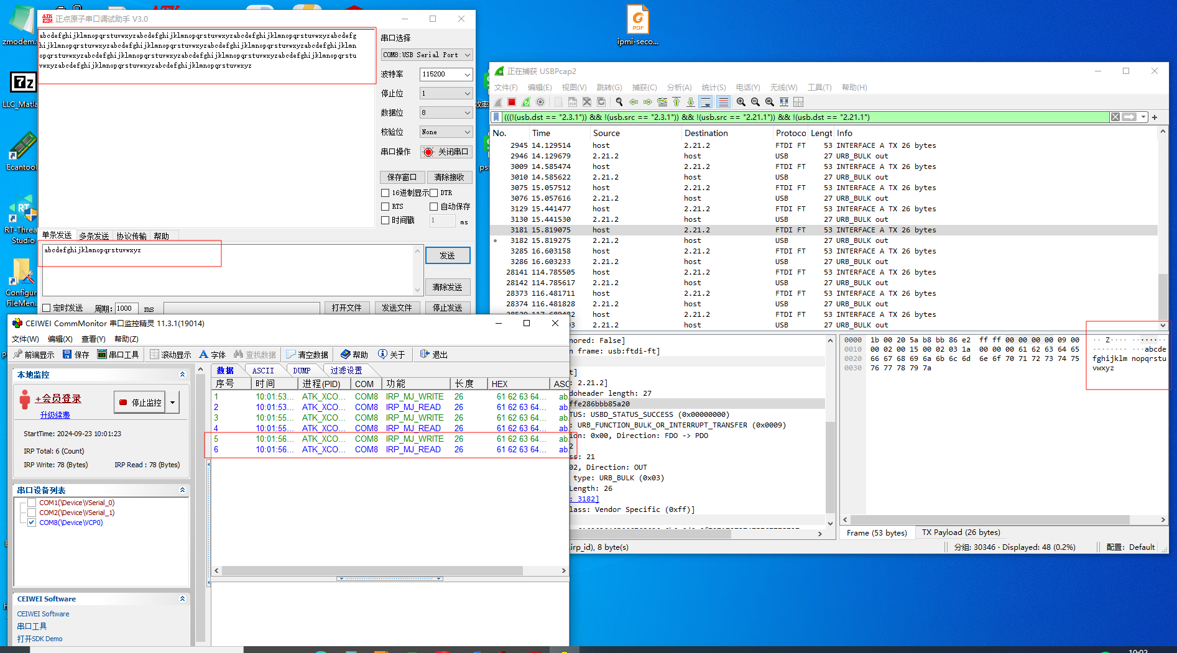Viewport: 1177px width, 653px height.
Task: Restart current capture in Wireshark
Action: pyautogui.click(x=526, y=102)
